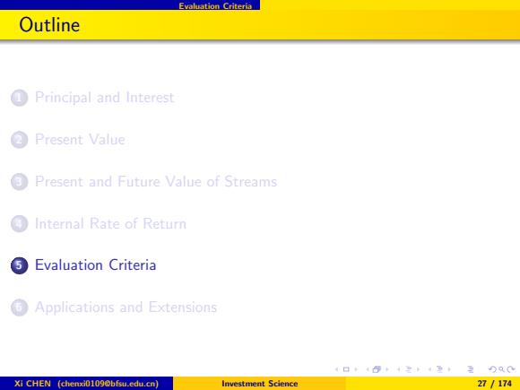Screen dimensions: 520x390
Task: Go to next slide with right arrow
Action: click(356, 369)
